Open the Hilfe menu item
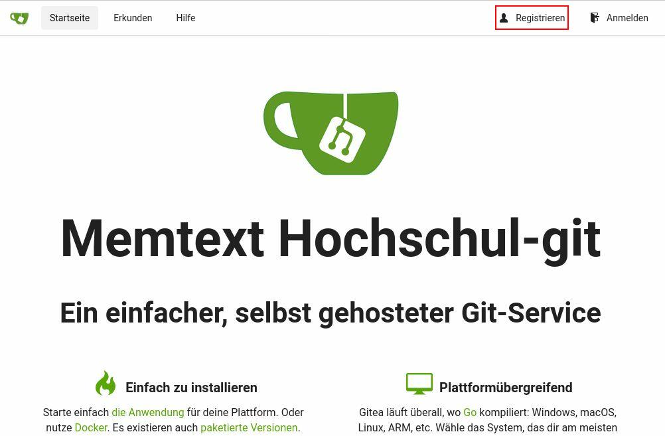The width and height of the screenshot is (665, 436). [185, 18]
